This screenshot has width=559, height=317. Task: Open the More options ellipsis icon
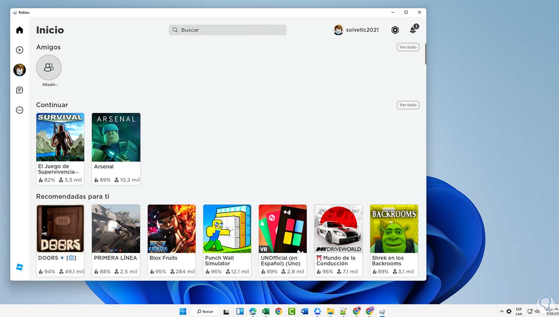pyautogui.click(x=19, y=110)
